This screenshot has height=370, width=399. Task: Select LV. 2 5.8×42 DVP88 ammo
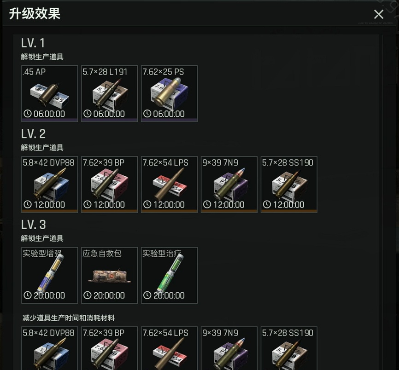click(50, 184)
